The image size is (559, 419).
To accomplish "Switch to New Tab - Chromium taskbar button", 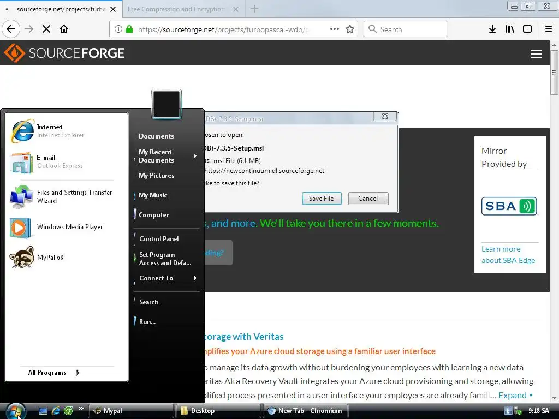I will pyautogui.click(x=305, y=411).
